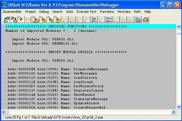Open the HexData menu
Screen dimensions: 182x121
(x=124, y=12)
